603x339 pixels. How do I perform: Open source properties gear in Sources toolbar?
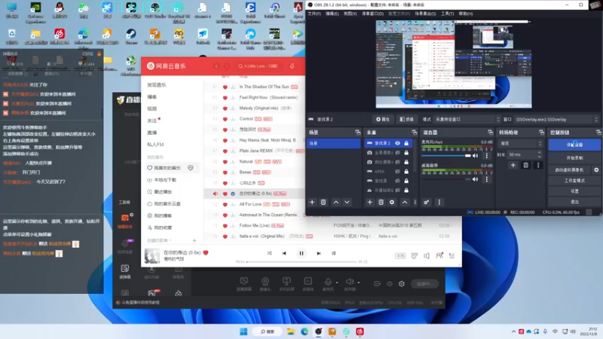(392, 202)
